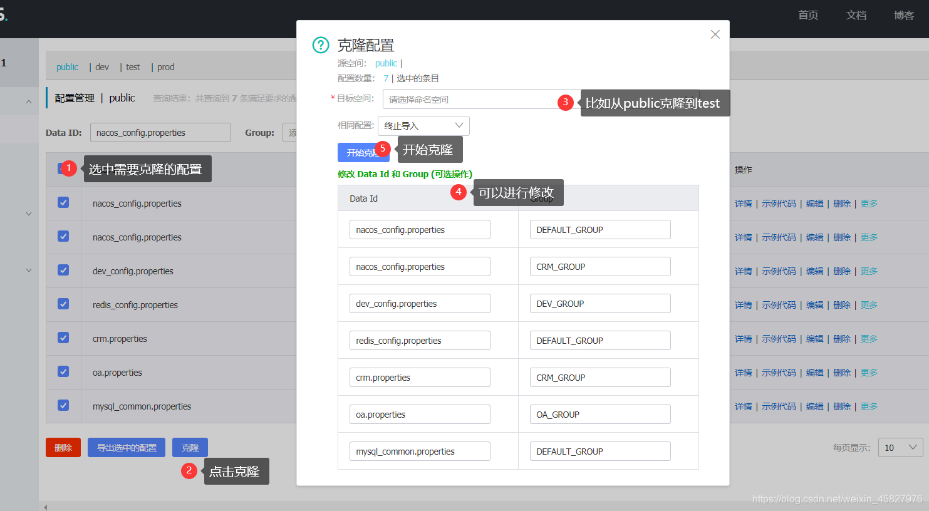The width and height of the screenshot is (929, 511).
Task: Edit Group field for mysql_common.properties row
Action: coord(600,451)
